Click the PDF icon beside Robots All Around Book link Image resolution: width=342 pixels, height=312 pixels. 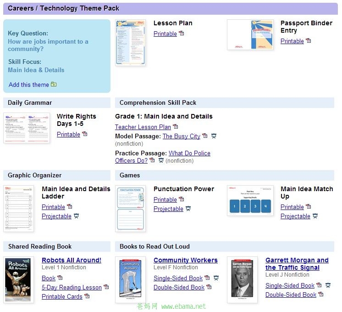[60, 278]
